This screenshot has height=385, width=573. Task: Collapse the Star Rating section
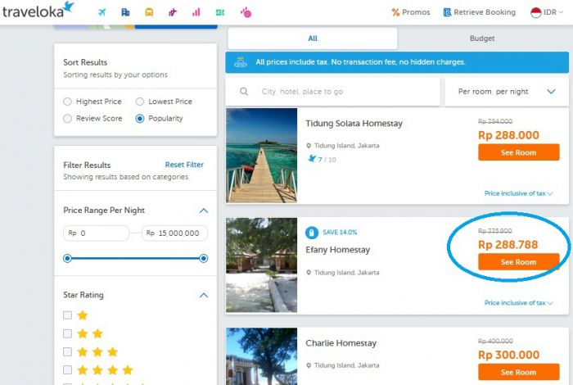click(204, 295)
